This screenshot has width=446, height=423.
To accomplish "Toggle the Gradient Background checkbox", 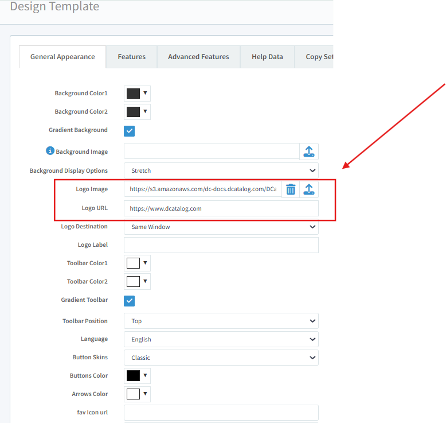I will 130,131.
